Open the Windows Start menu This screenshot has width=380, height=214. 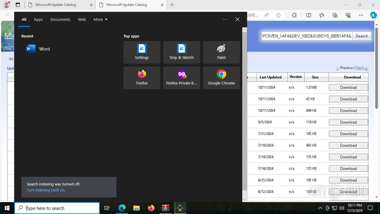click(7, 208)
